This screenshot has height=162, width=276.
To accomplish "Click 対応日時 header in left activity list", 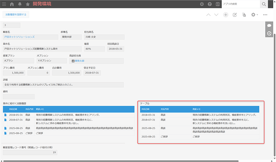I will click(13, 109).
